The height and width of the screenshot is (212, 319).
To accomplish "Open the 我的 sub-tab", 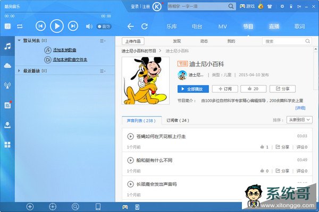I will pyautogui.click(x=231, y=41).
